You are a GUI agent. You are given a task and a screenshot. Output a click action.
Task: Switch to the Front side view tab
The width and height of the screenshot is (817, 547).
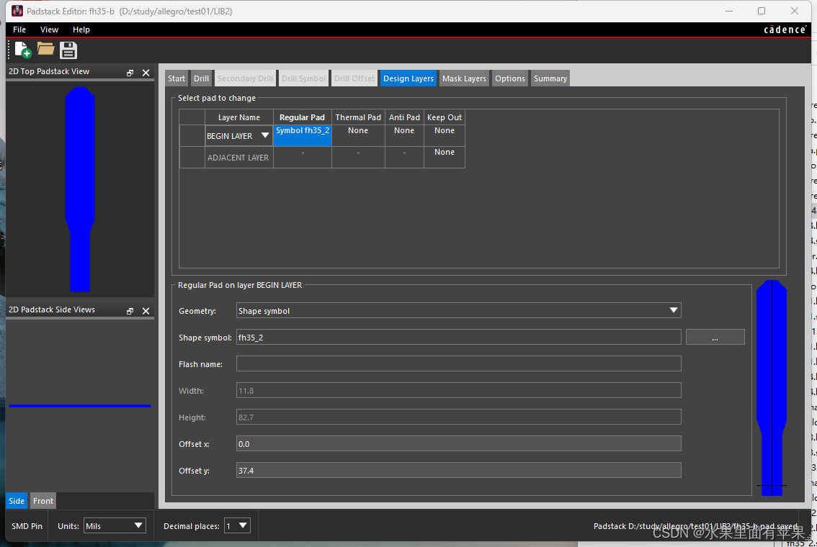click(43, 501)
